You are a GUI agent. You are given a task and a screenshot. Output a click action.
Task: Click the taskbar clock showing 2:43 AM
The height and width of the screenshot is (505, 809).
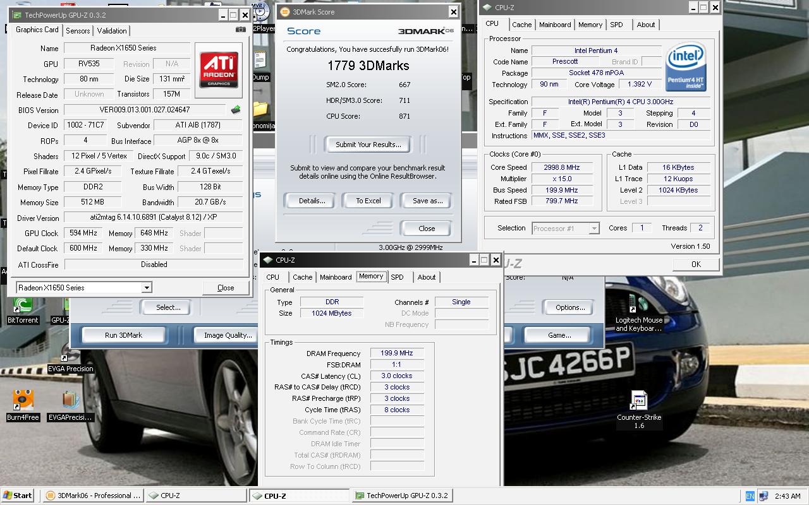[787, 496]
